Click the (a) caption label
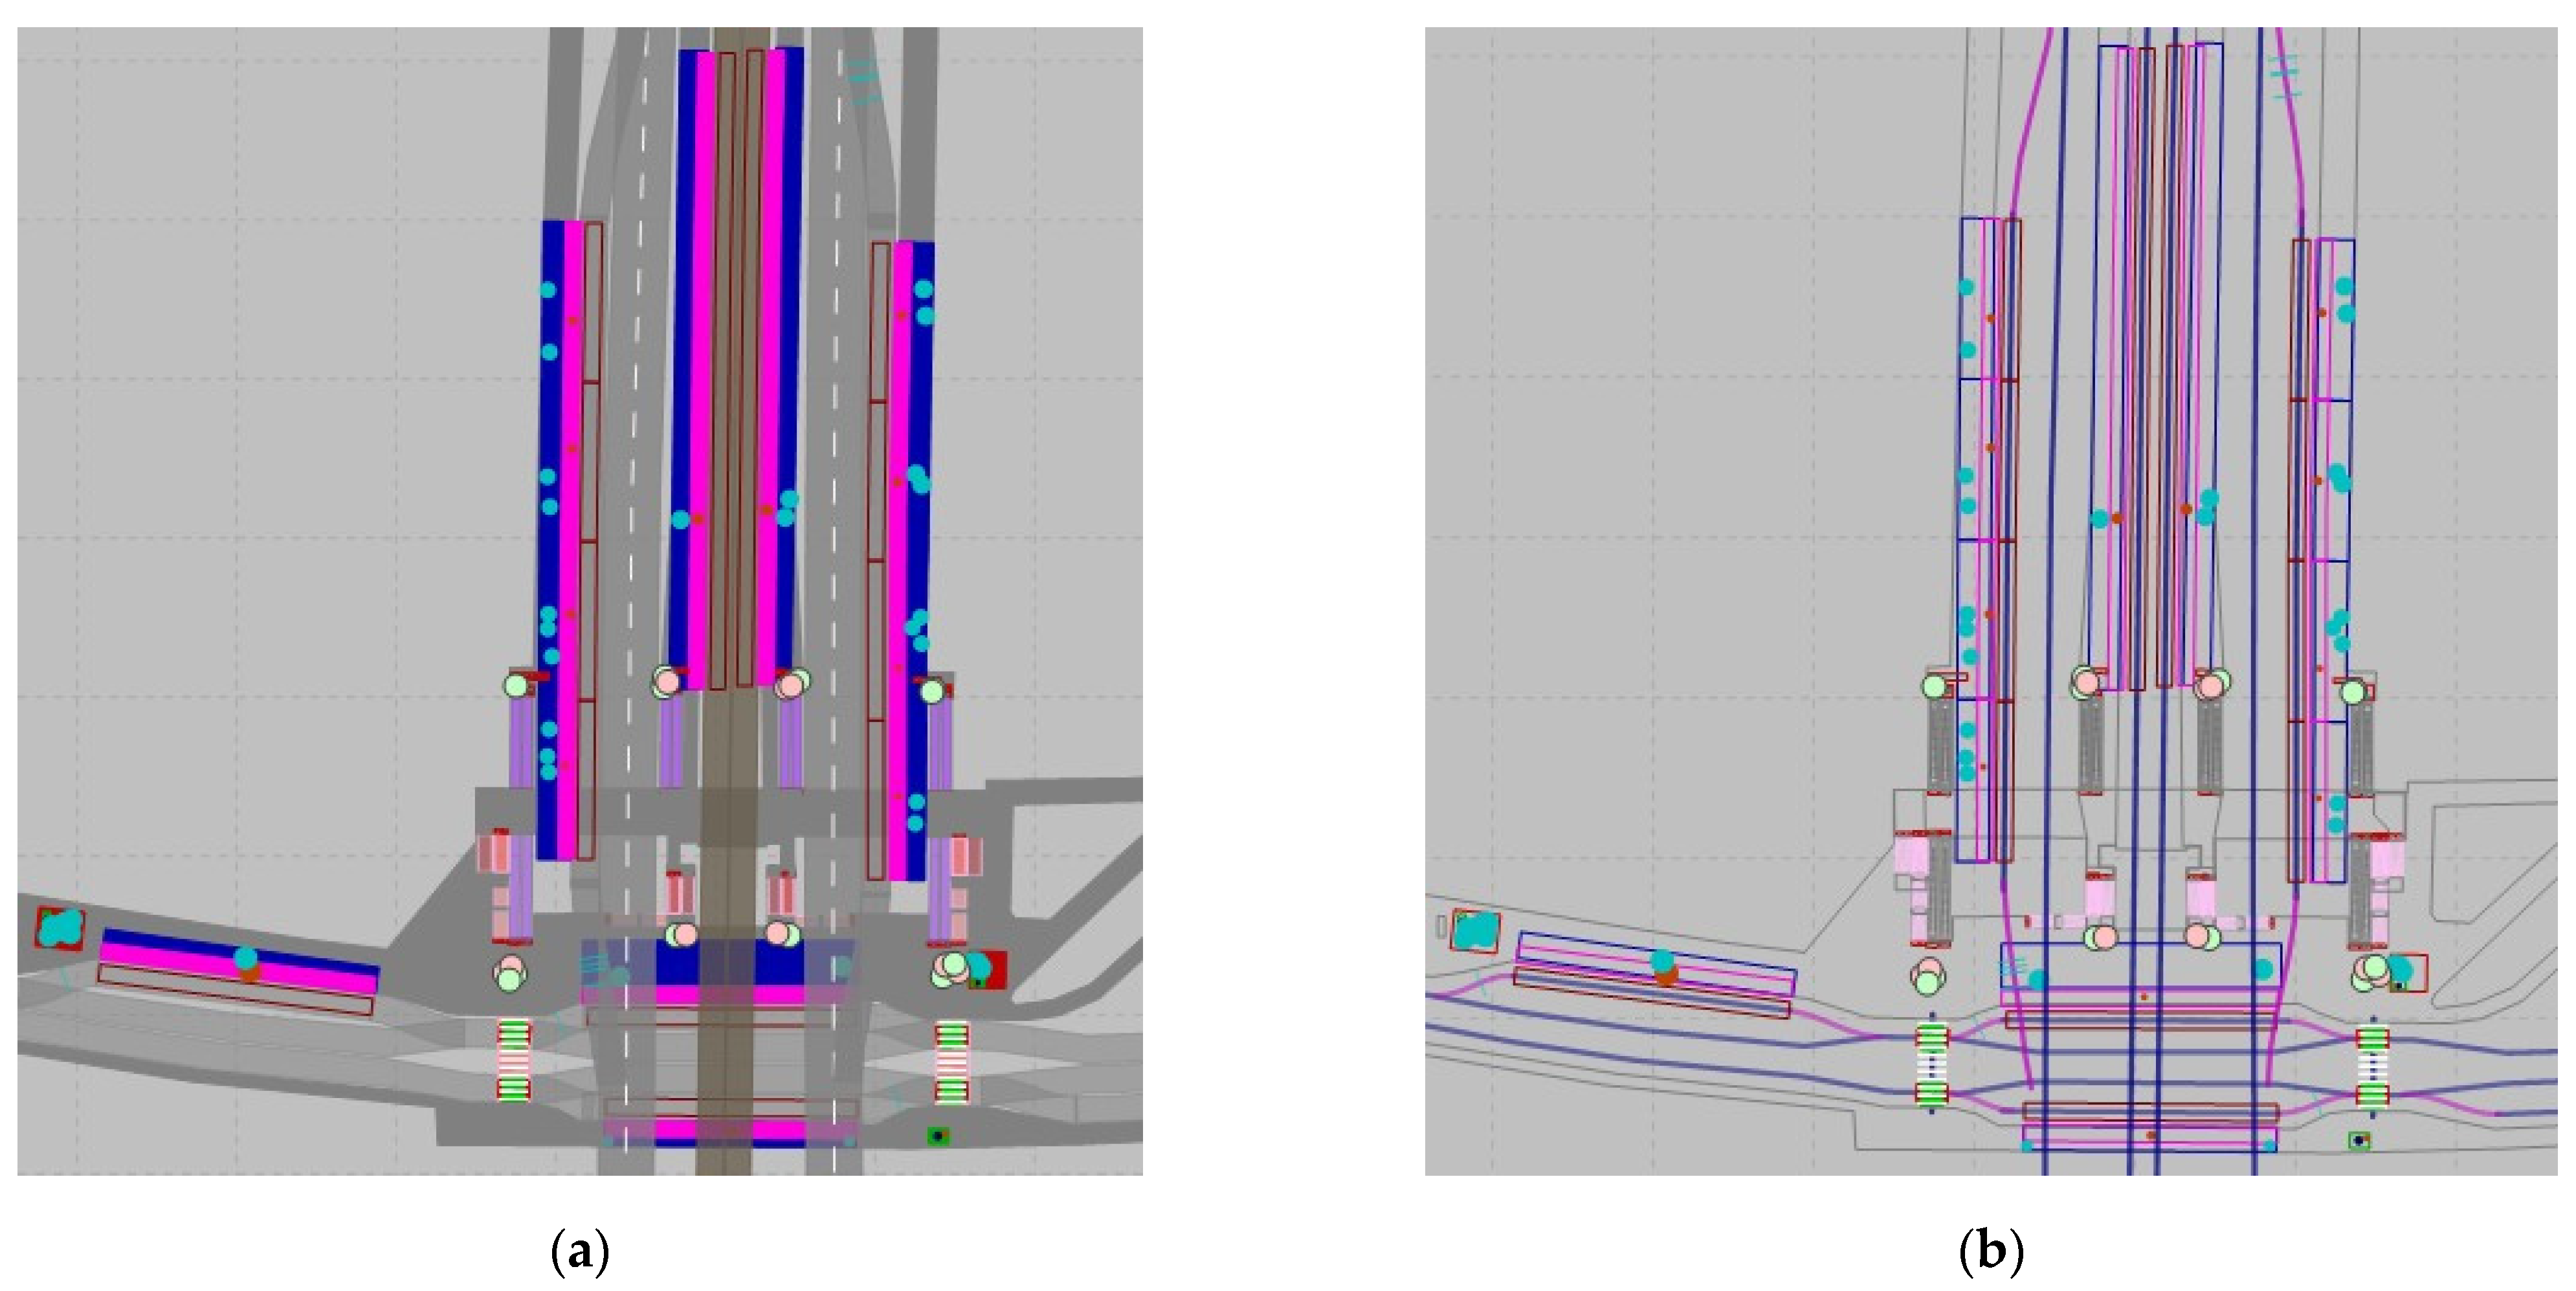The width and height of the screenshot is (2576, 1291). (x=580, y=1252)
